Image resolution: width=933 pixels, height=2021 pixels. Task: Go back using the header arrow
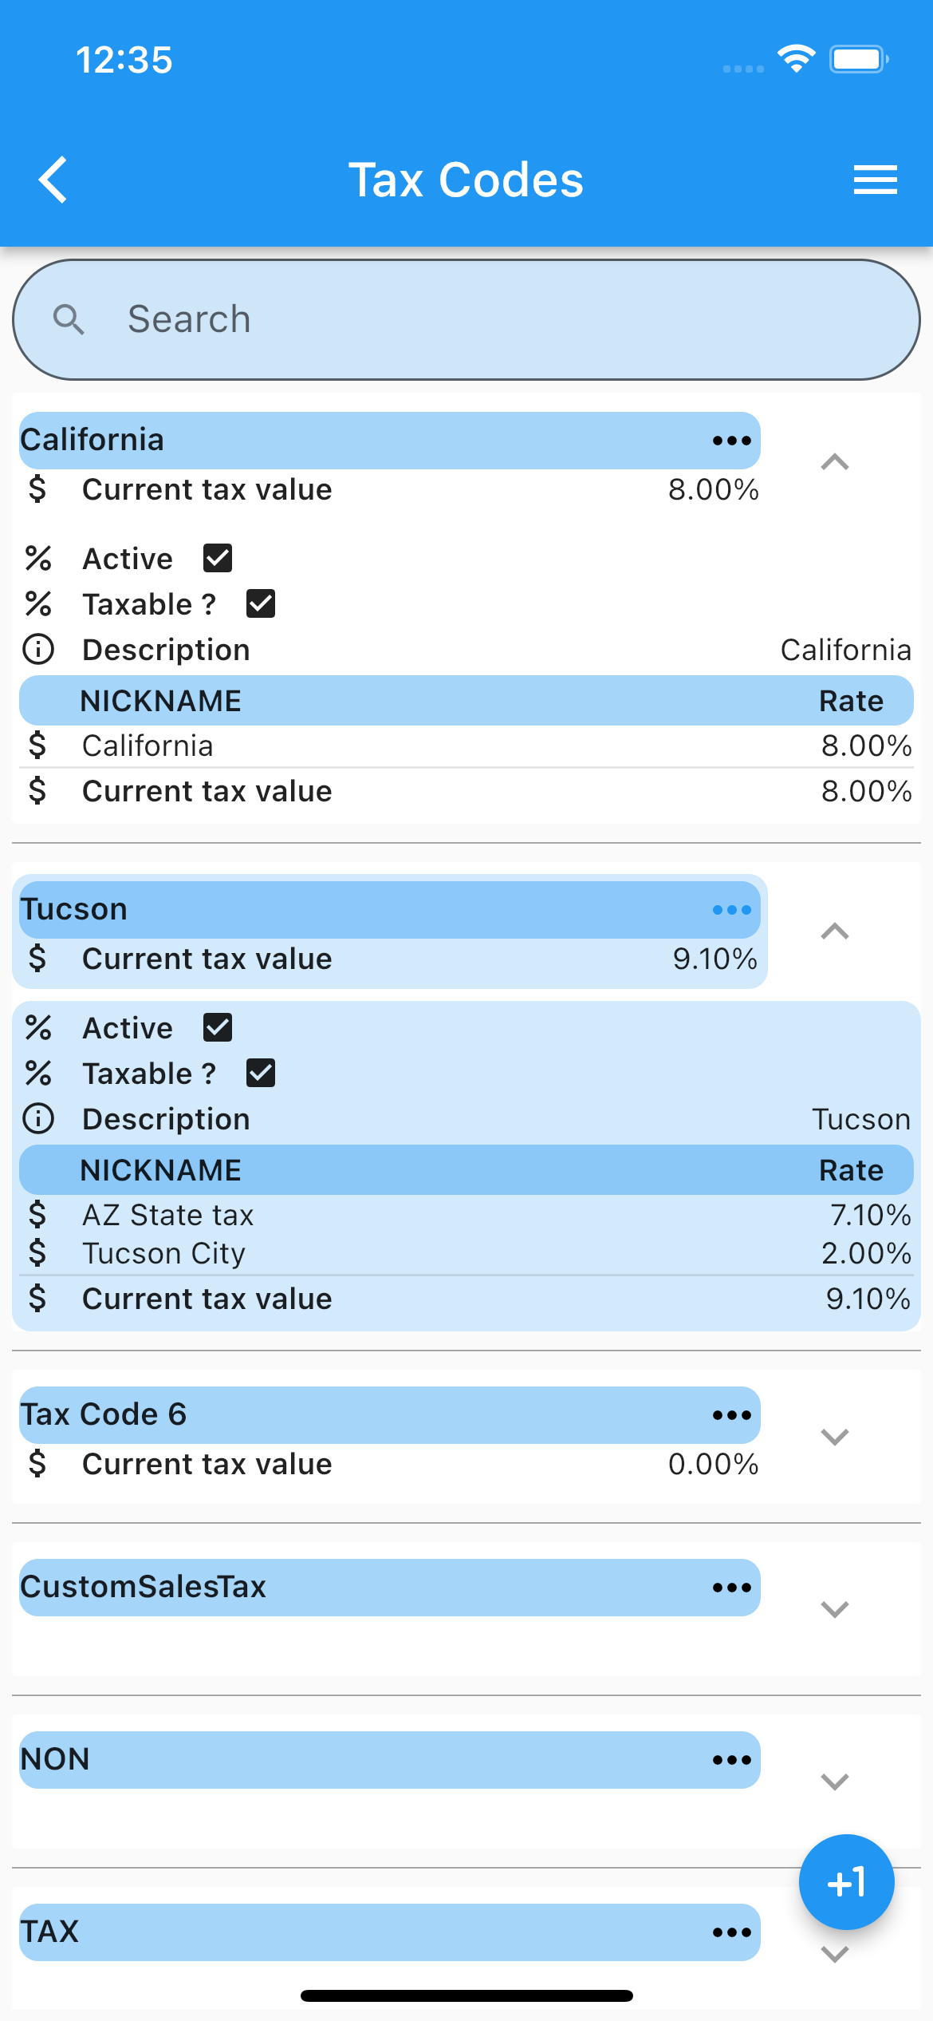[53, 180]
